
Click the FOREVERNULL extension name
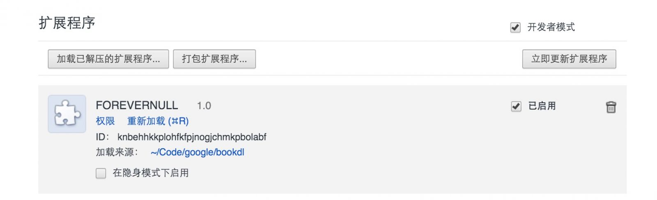(x=137, y=106)
